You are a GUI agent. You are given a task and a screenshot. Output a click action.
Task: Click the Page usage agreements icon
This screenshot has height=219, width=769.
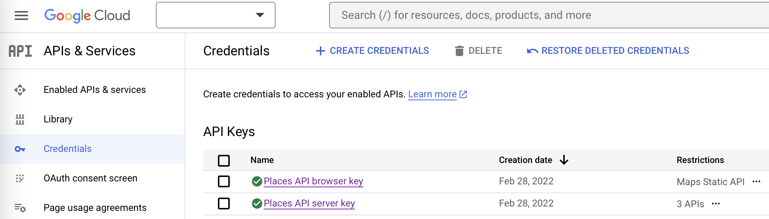click(x=20, y=208)
